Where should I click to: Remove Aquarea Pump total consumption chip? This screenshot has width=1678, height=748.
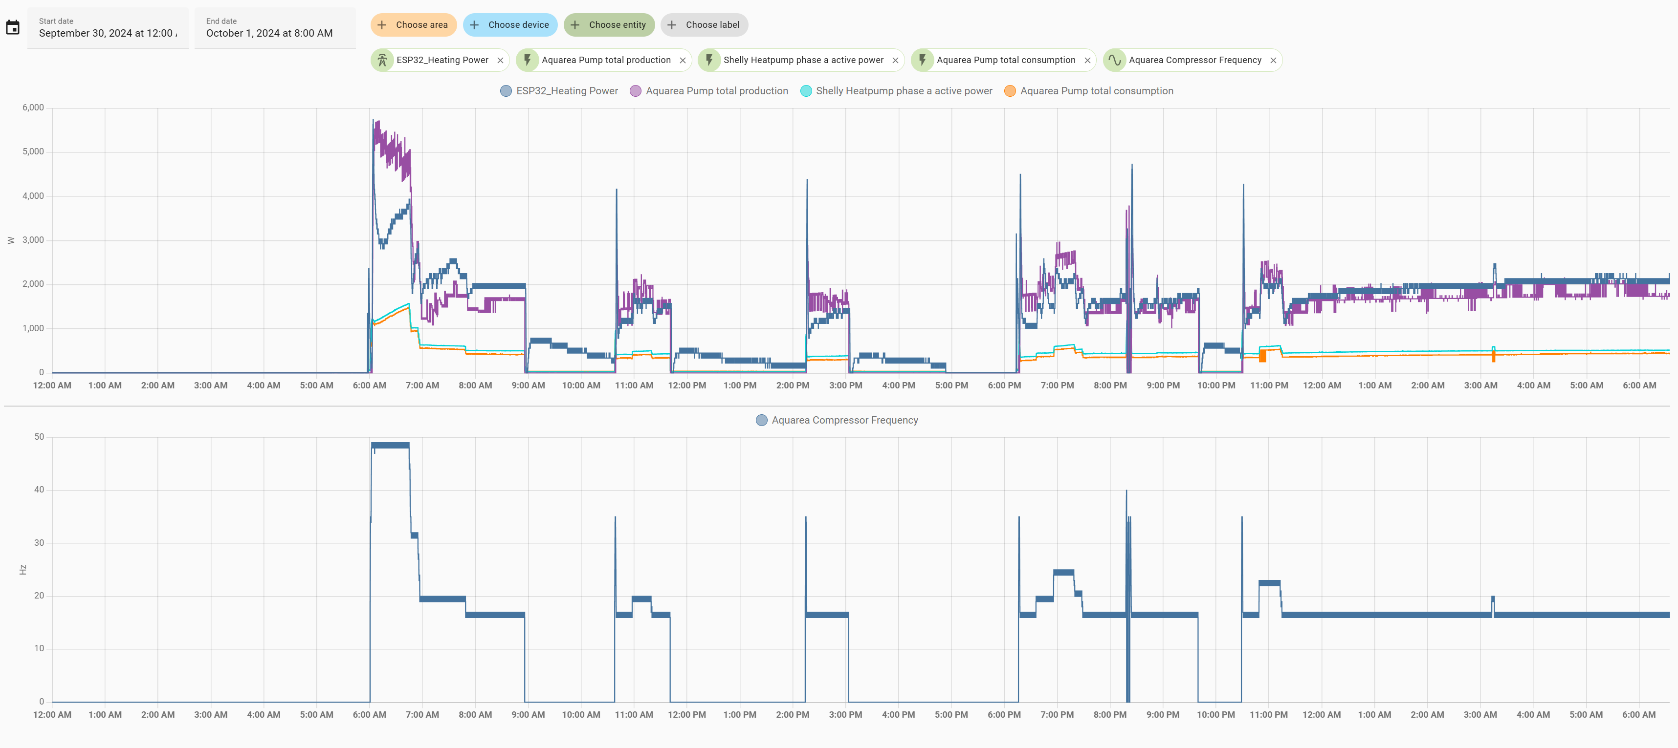click(1087, 61)
